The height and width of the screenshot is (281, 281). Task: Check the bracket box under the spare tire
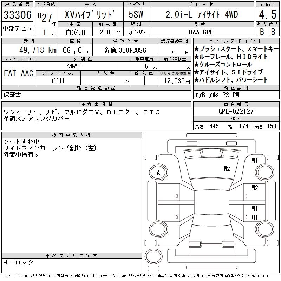point(153,268)
